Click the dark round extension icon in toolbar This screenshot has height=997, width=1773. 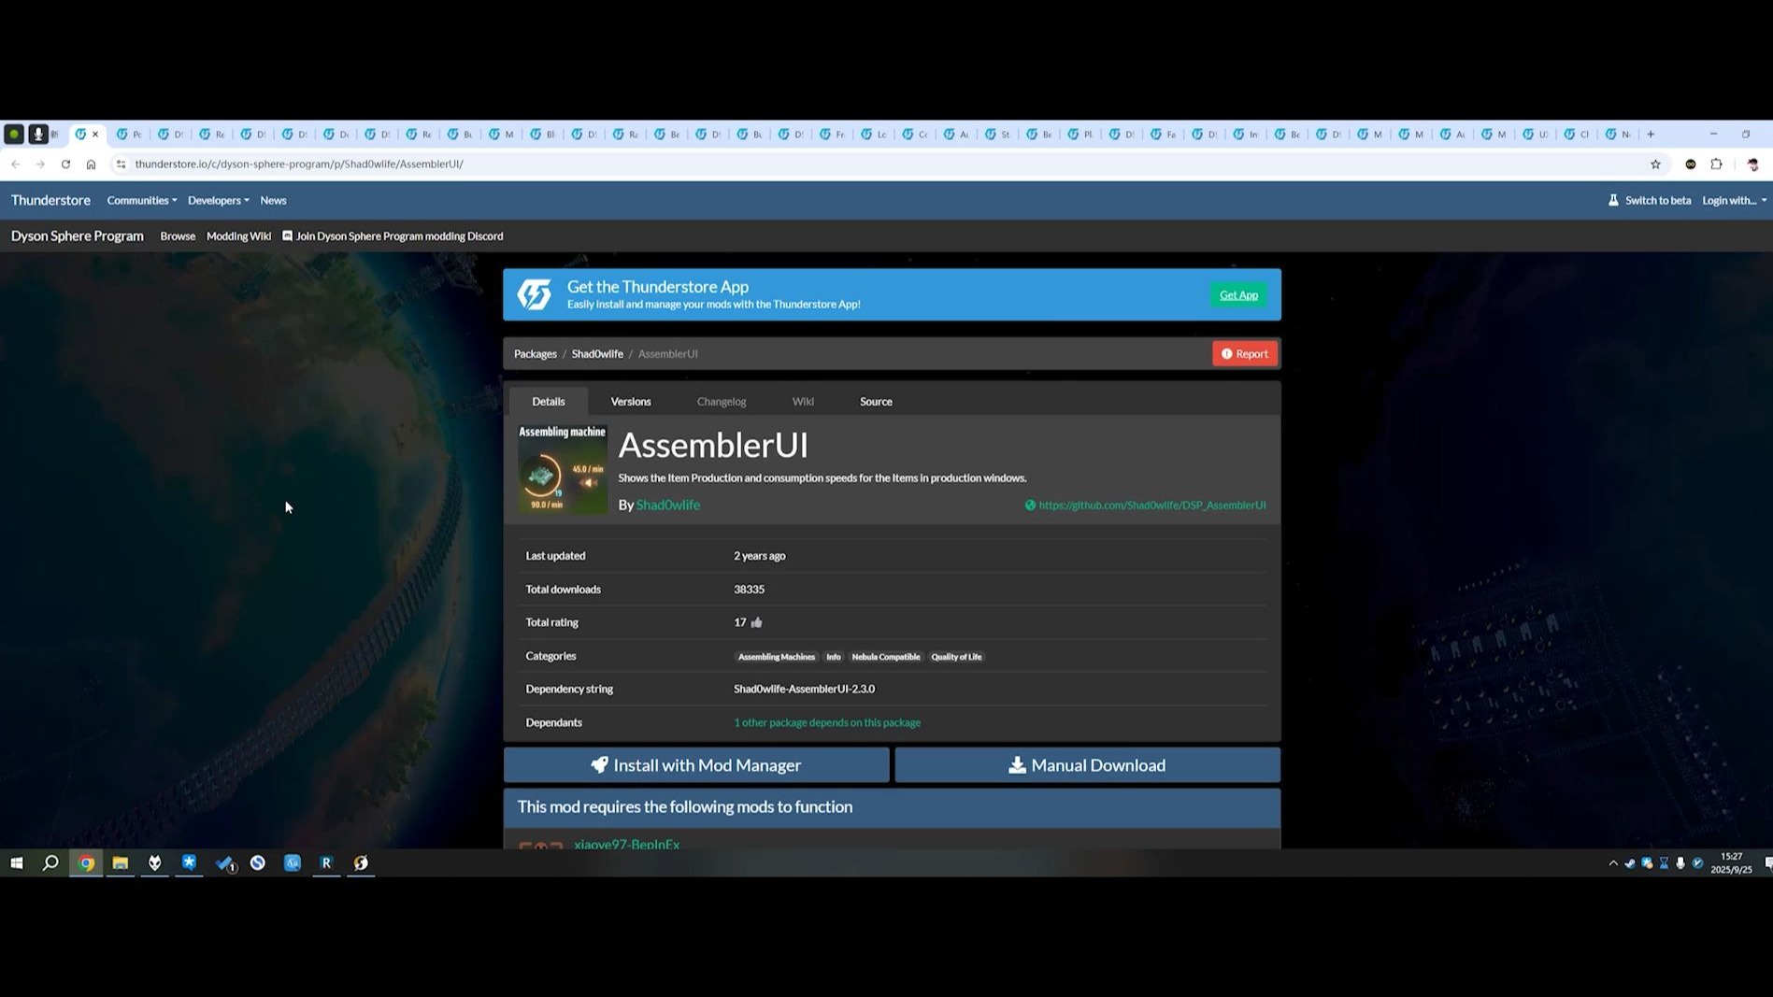coord(1691,164)
